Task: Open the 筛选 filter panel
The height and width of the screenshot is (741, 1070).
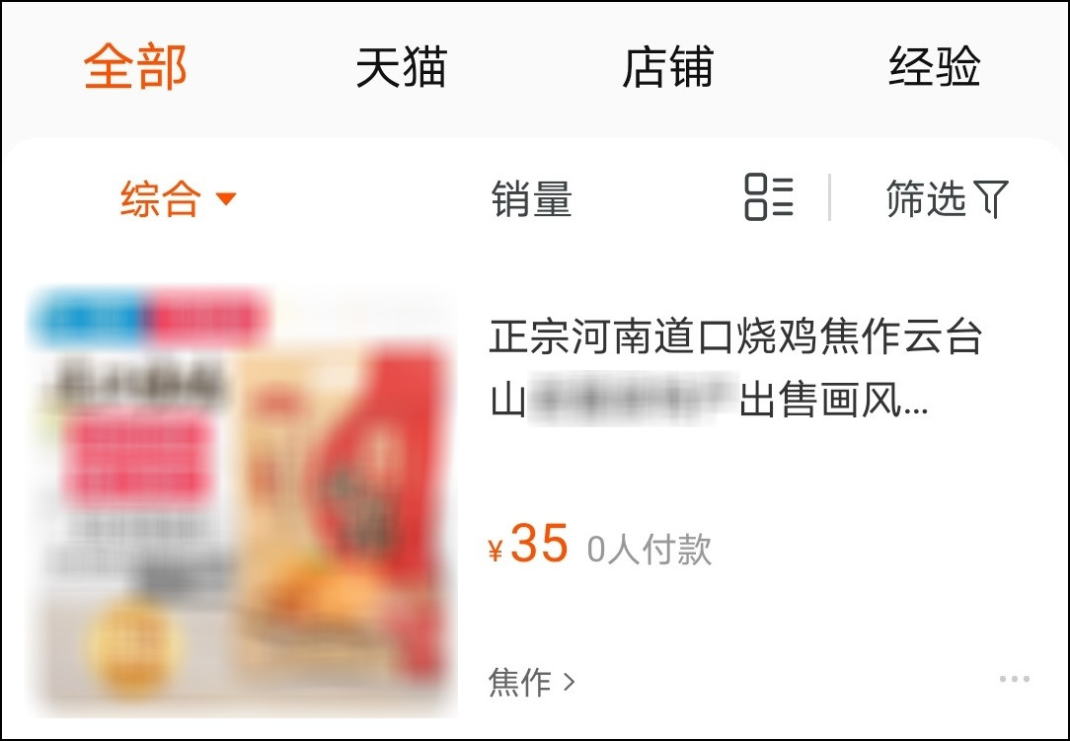Action: click(x=948, y=198)
